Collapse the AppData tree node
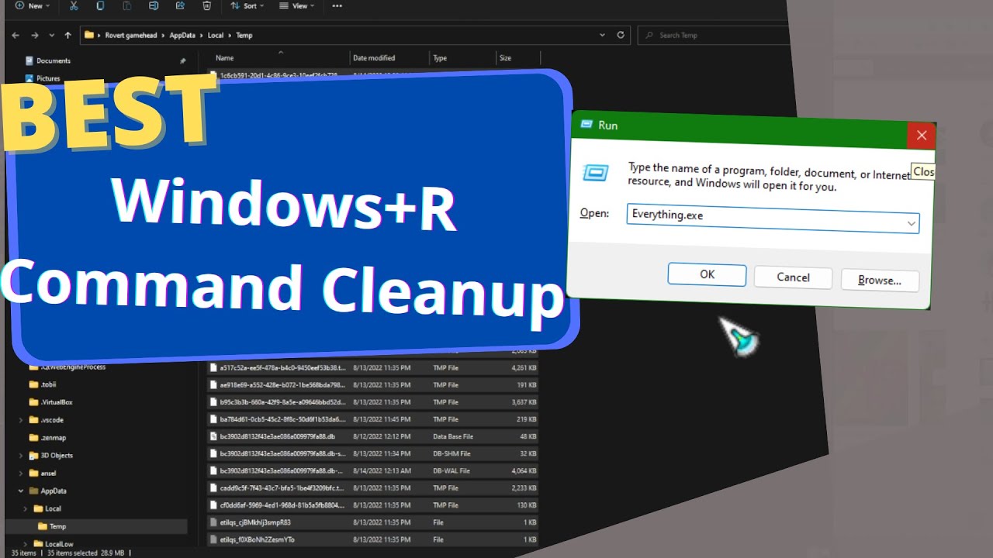 pyautogui.click(x=21, y=491)
